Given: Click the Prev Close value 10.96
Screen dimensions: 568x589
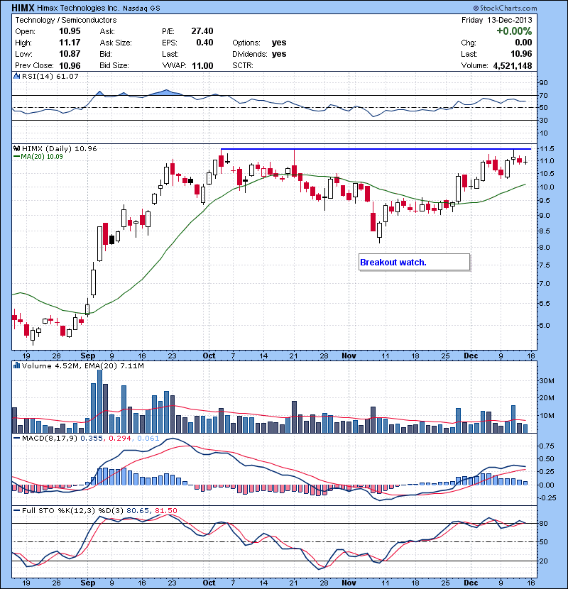Looking at the screenshot, I should pyautogui.click(x=70, y=66).
